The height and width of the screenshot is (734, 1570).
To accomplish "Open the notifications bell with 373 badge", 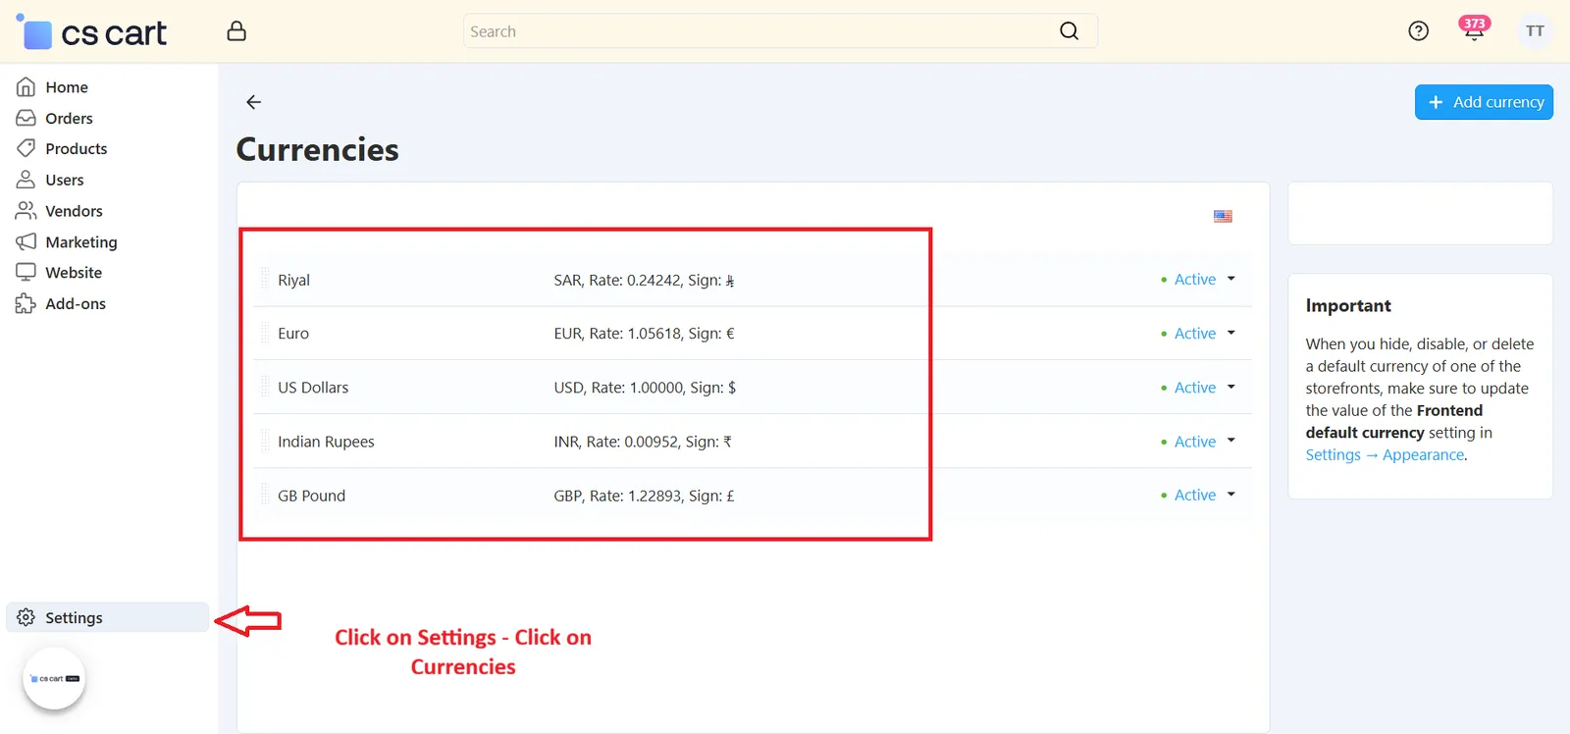I will click(1474, 29).
